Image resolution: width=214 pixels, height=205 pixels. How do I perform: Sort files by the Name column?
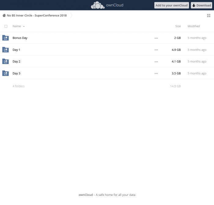(x=17, y=26)
